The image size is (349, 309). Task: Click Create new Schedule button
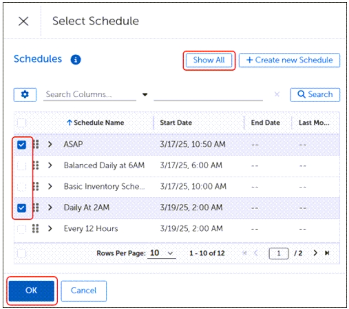[x=289, y=60]
